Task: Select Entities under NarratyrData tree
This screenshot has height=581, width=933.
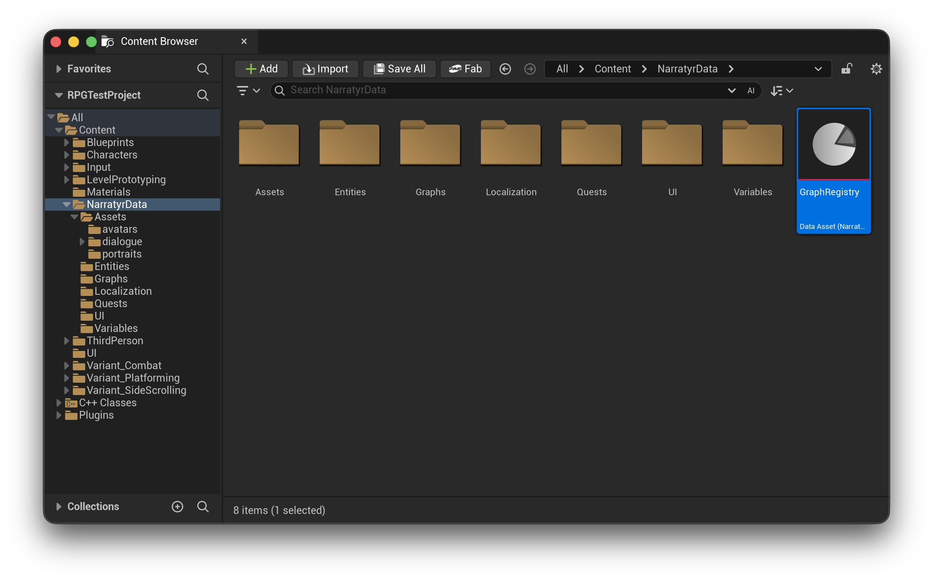Action: pos(112,266)
